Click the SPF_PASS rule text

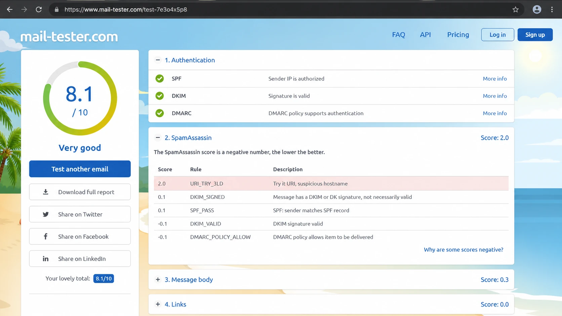tap(202, 210)
